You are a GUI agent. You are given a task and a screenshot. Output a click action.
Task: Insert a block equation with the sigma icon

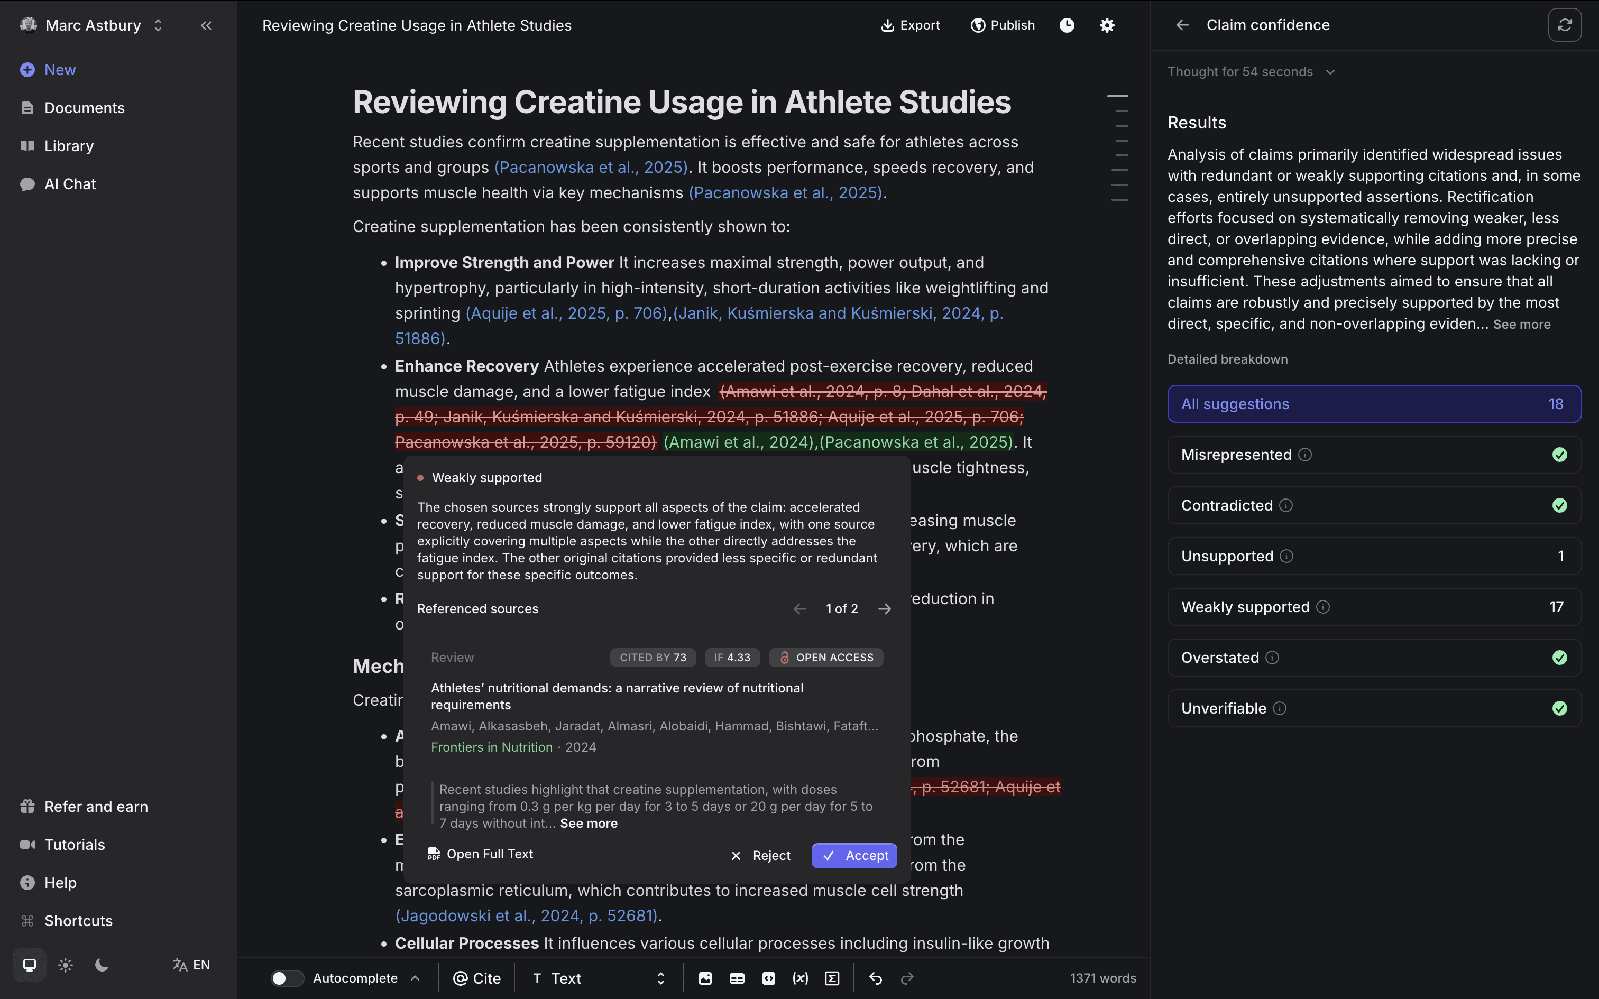pos(832,978)
